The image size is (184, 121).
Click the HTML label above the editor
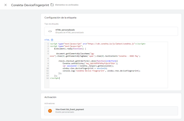(x=47, y=40)
